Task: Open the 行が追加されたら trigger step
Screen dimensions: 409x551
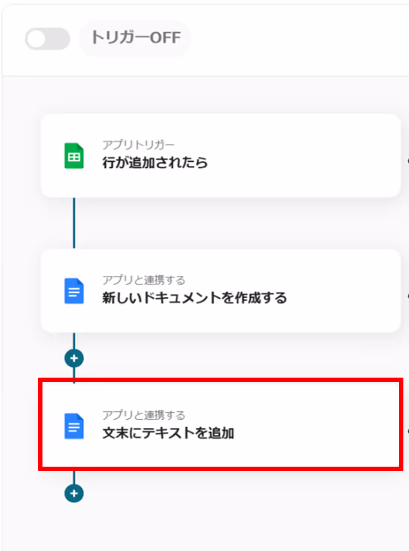Action: coord(155,163)
